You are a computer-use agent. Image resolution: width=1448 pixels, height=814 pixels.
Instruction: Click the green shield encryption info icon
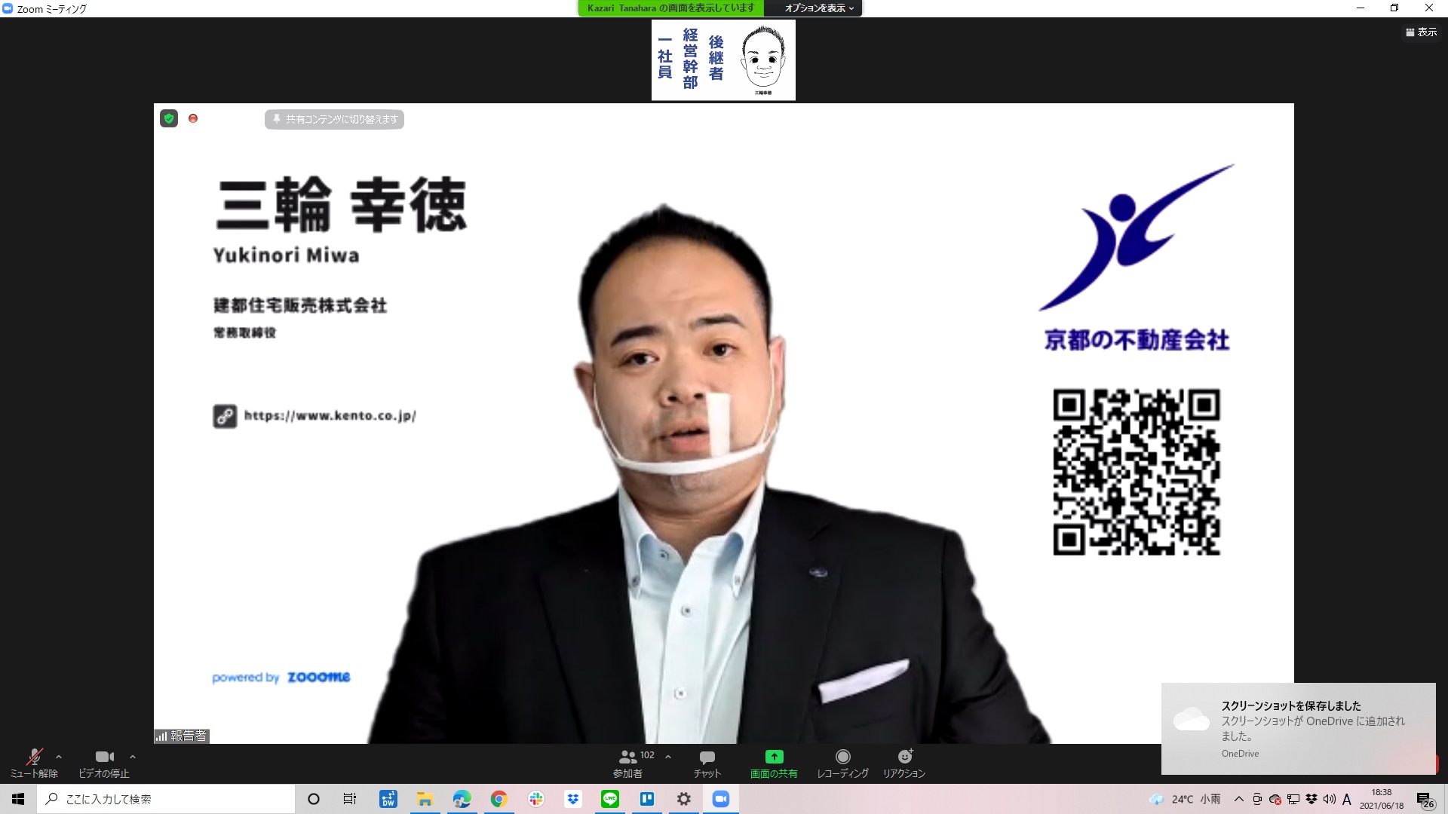coord(169,118)
